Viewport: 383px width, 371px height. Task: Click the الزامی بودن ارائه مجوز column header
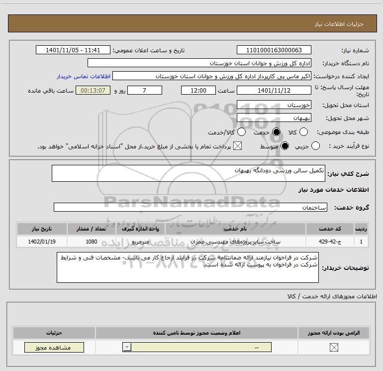(x=334, y=333)
